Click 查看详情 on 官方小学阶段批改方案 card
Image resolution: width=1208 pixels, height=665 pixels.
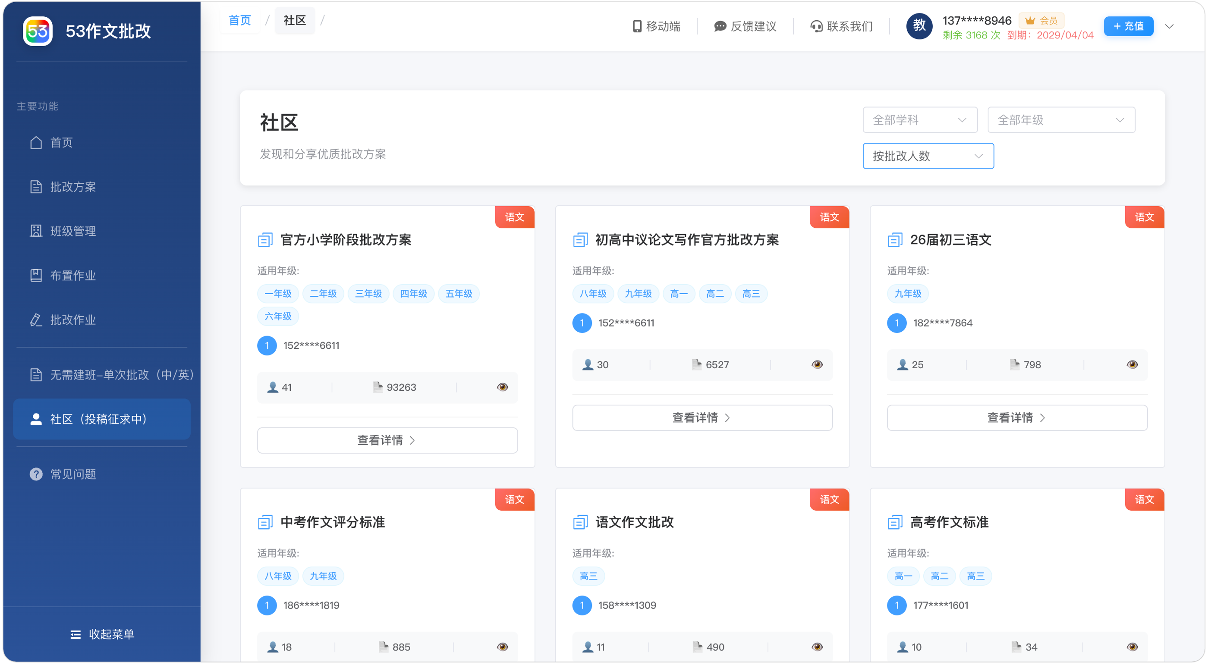pyautogui.click(x=387, y=440)
